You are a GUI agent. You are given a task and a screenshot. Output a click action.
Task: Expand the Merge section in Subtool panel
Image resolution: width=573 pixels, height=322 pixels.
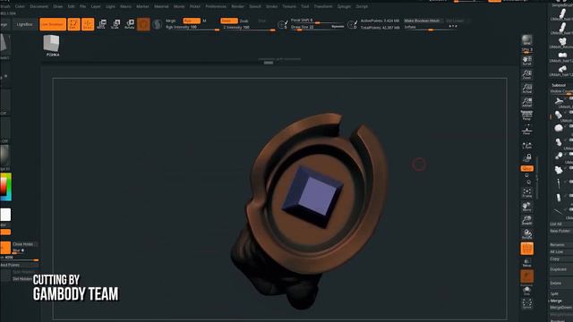[x=556, y=301]
